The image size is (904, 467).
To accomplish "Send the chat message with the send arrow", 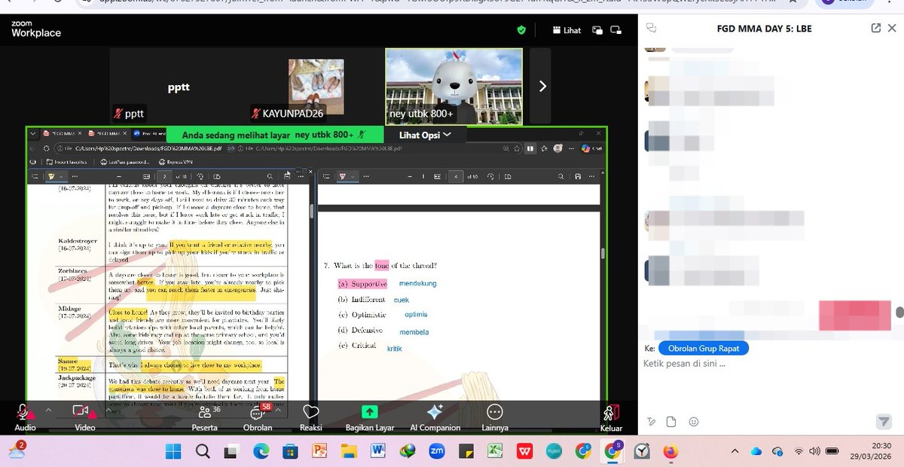I will 883,422.
